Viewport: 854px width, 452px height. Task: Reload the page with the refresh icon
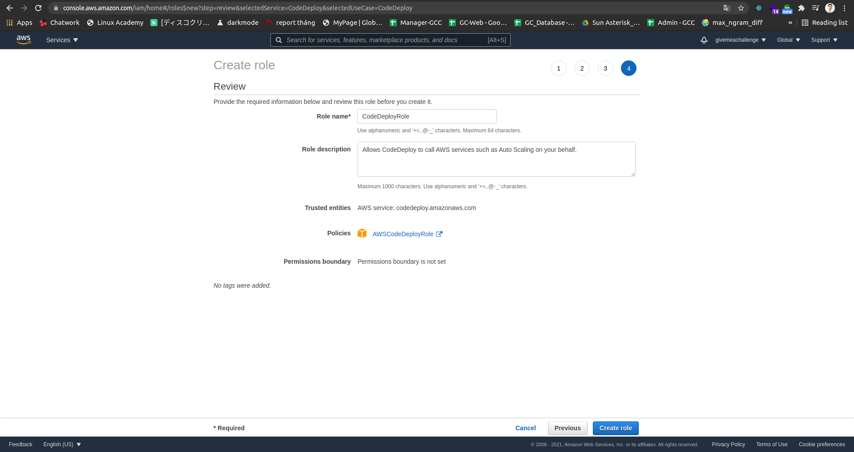(38, 8)
